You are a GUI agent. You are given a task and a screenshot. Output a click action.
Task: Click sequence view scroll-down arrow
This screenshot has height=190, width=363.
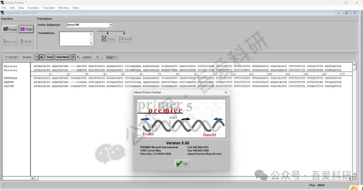[x=354, y=174]
